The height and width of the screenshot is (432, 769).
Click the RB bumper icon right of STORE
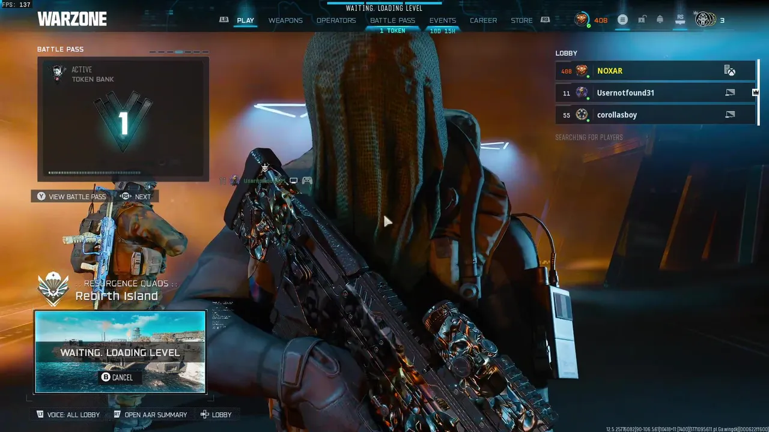(x=545, y=20)
